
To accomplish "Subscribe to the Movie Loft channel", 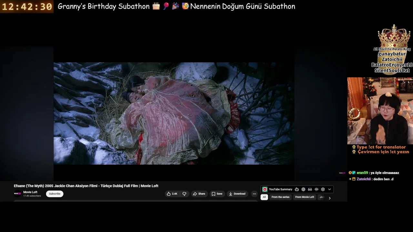I will [x=55, y=194].
